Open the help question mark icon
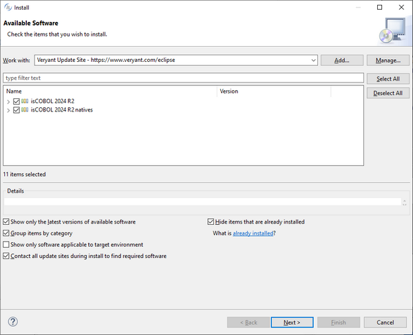 13,321
